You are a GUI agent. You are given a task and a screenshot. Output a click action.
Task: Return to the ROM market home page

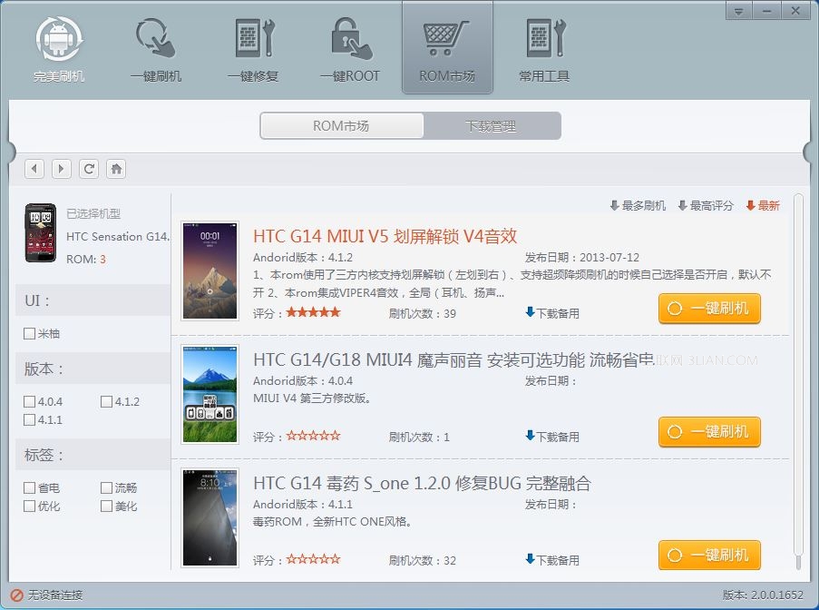click(116, 169)
